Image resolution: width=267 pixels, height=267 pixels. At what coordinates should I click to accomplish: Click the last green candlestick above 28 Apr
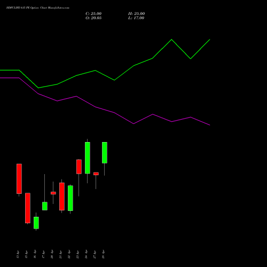[x=105, y=153]
